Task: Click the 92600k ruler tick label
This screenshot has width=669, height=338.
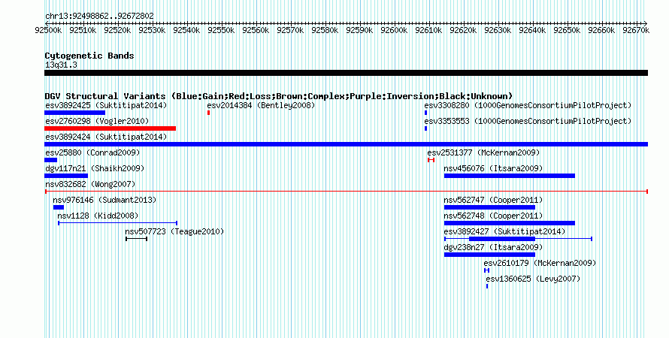Action: [x=394, y=30]
